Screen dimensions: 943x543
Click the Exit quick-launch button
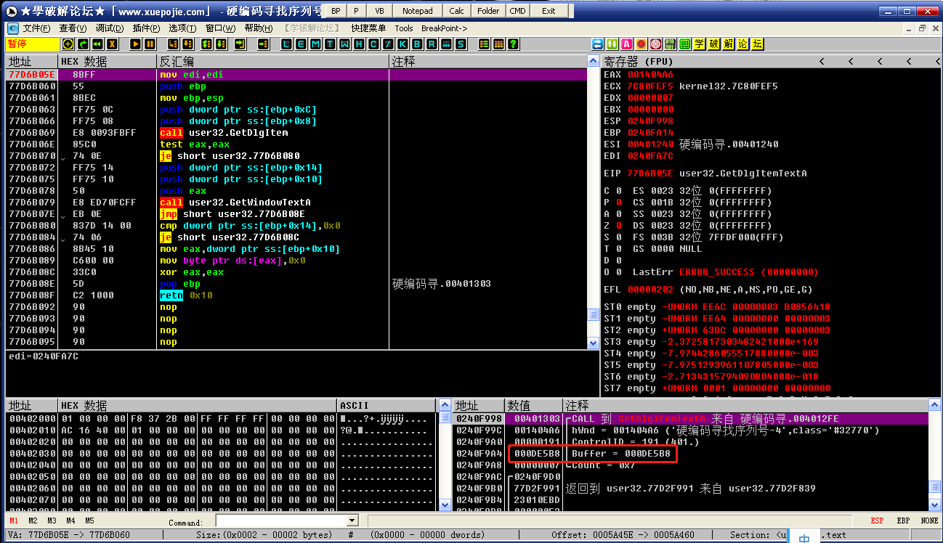pos(549,11)
